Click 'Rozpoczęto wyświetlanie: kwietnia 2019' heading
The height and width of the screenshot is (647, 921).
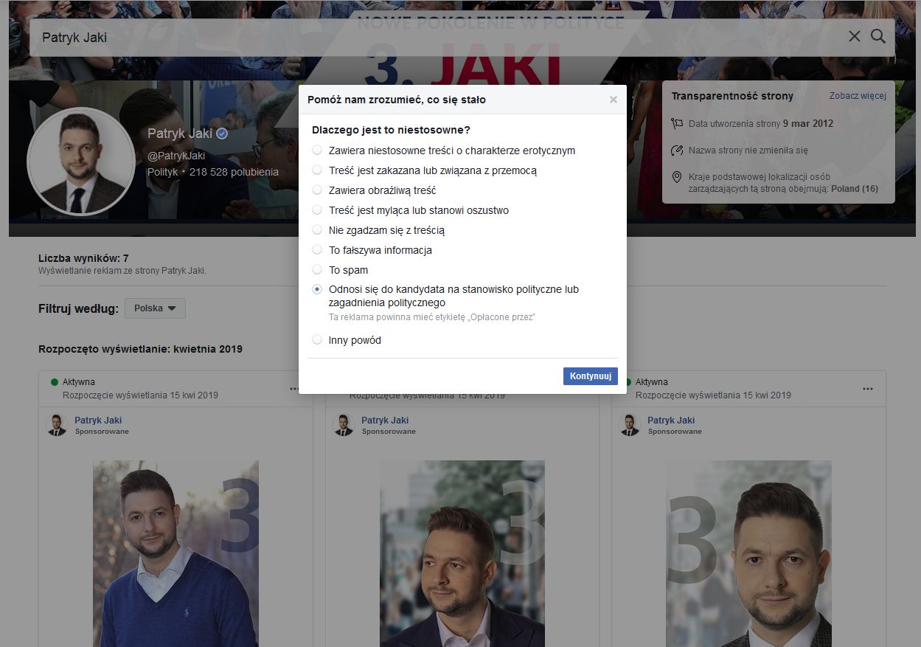click(x=140, y=349)
